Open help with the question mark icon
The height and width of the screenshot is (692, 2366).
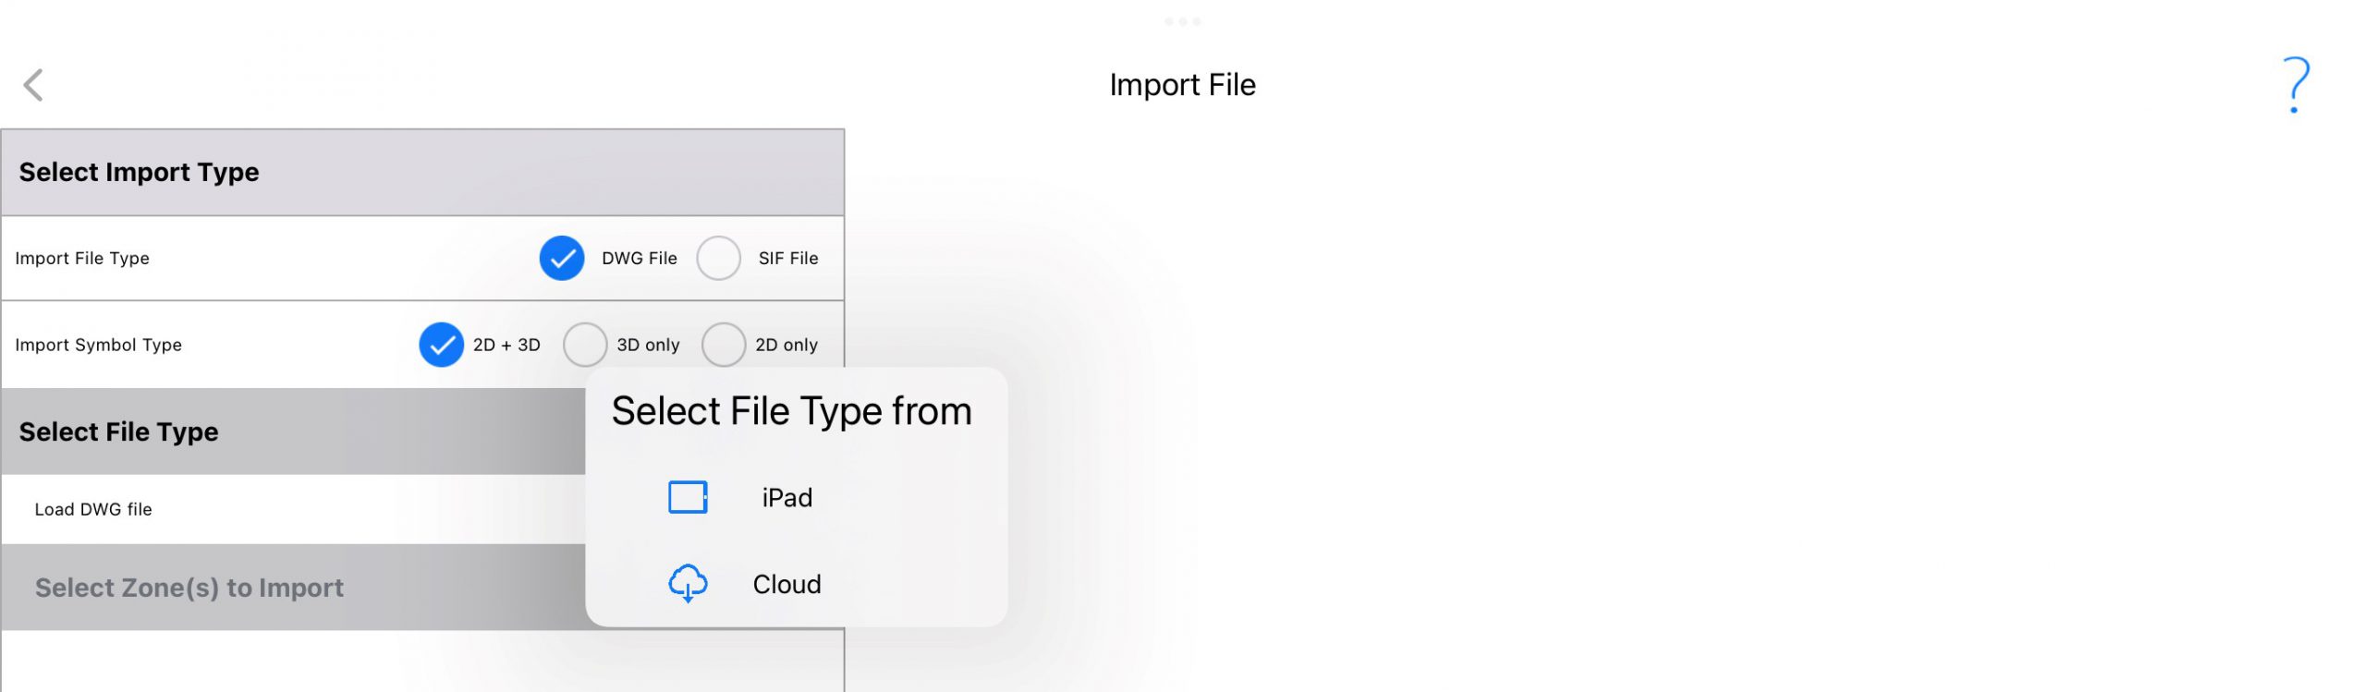[x=2296, y=85]
